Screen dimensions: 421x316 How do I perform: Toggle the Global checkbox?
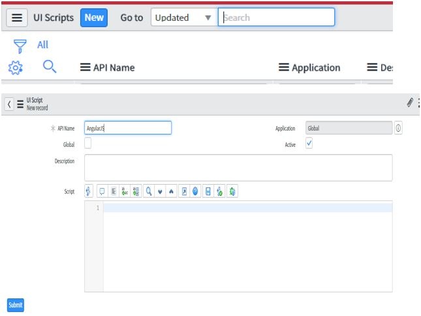[88, 144]
